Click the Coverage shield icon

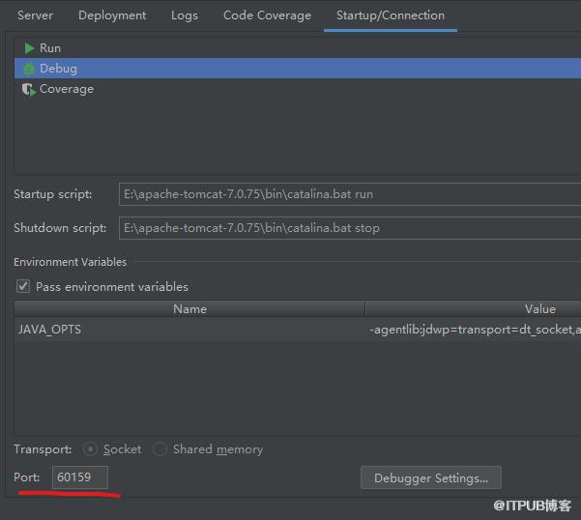click(x=29, y=90)
